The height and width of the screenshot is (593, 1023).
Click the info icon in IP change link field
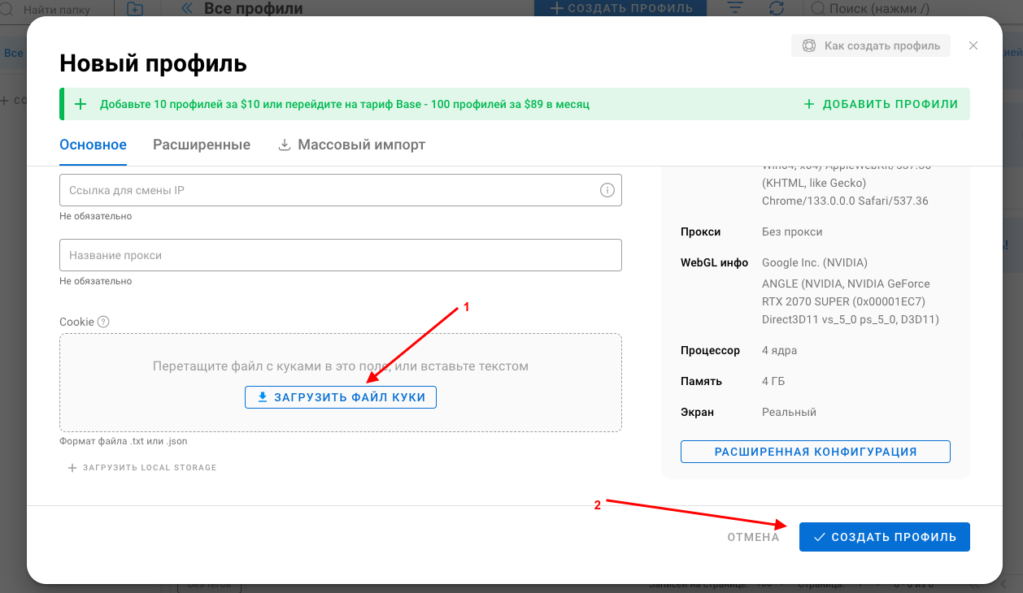tap(607, 190)
